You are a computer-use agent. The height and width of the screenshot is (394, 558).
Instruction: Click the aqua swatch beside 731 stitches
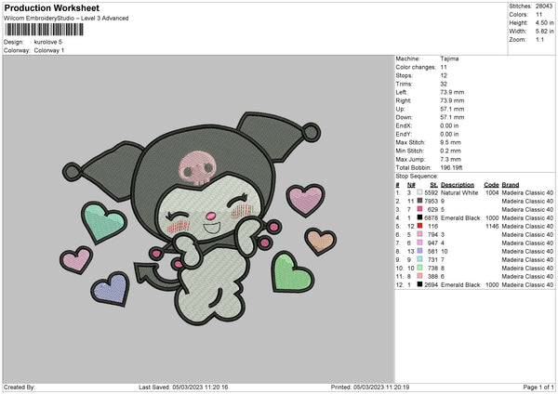point(420,259)
